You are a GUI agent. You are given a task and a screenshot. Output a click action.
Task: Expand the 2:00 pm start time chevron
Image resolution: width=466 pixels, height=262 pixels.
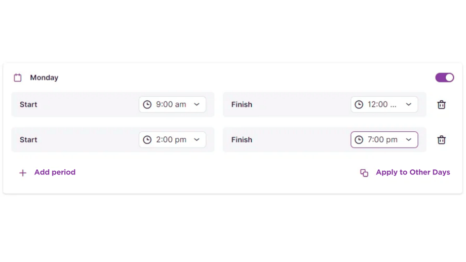(x=197, y=140)
